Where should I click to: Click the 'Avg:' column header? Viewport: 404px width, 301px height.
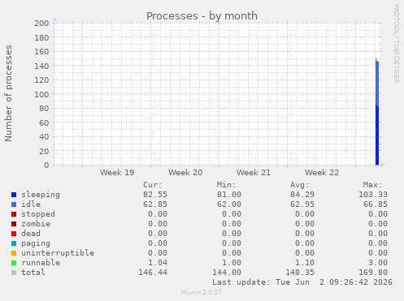point(300,185)
